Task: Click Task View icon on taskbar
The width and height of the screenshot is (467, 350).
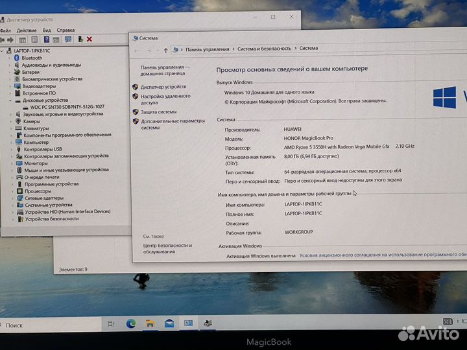Action: 111,323
